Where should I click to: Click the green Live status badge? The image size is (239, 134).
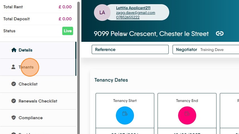tap(68, 31)
